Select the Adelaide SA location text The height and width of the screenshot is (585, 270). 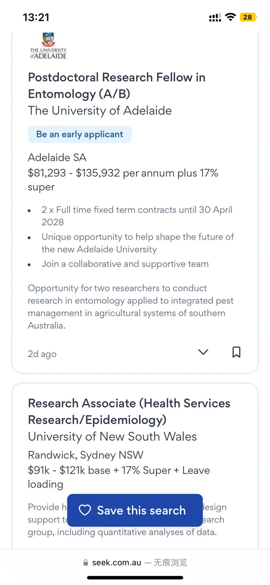(x=57, y=158)
